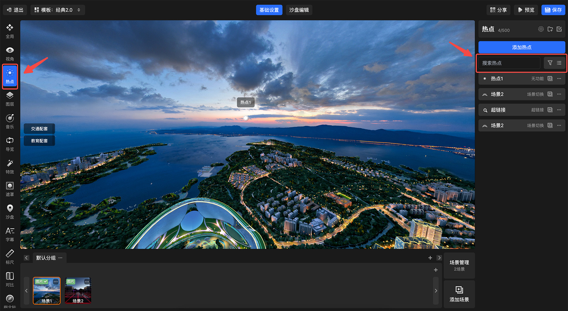The height and width of the screenshot is (311, 568).
Task: Open the 视角 (view angle) eye tool
Action: point(10,53)
